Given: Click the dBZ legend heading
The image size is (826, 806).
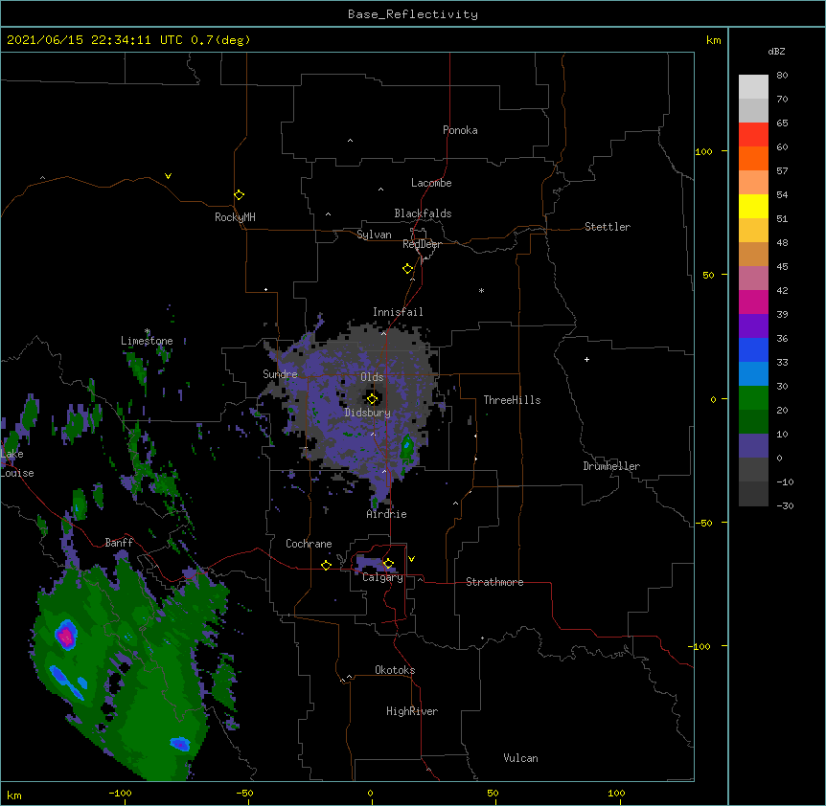Looking at the screenshot, I should pyautogui.click(x=776, y=51).
